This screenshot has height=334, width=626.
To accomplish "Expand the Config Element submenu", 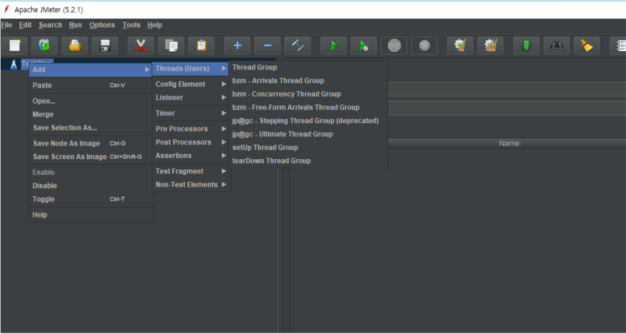I will (x=191, y=84).
